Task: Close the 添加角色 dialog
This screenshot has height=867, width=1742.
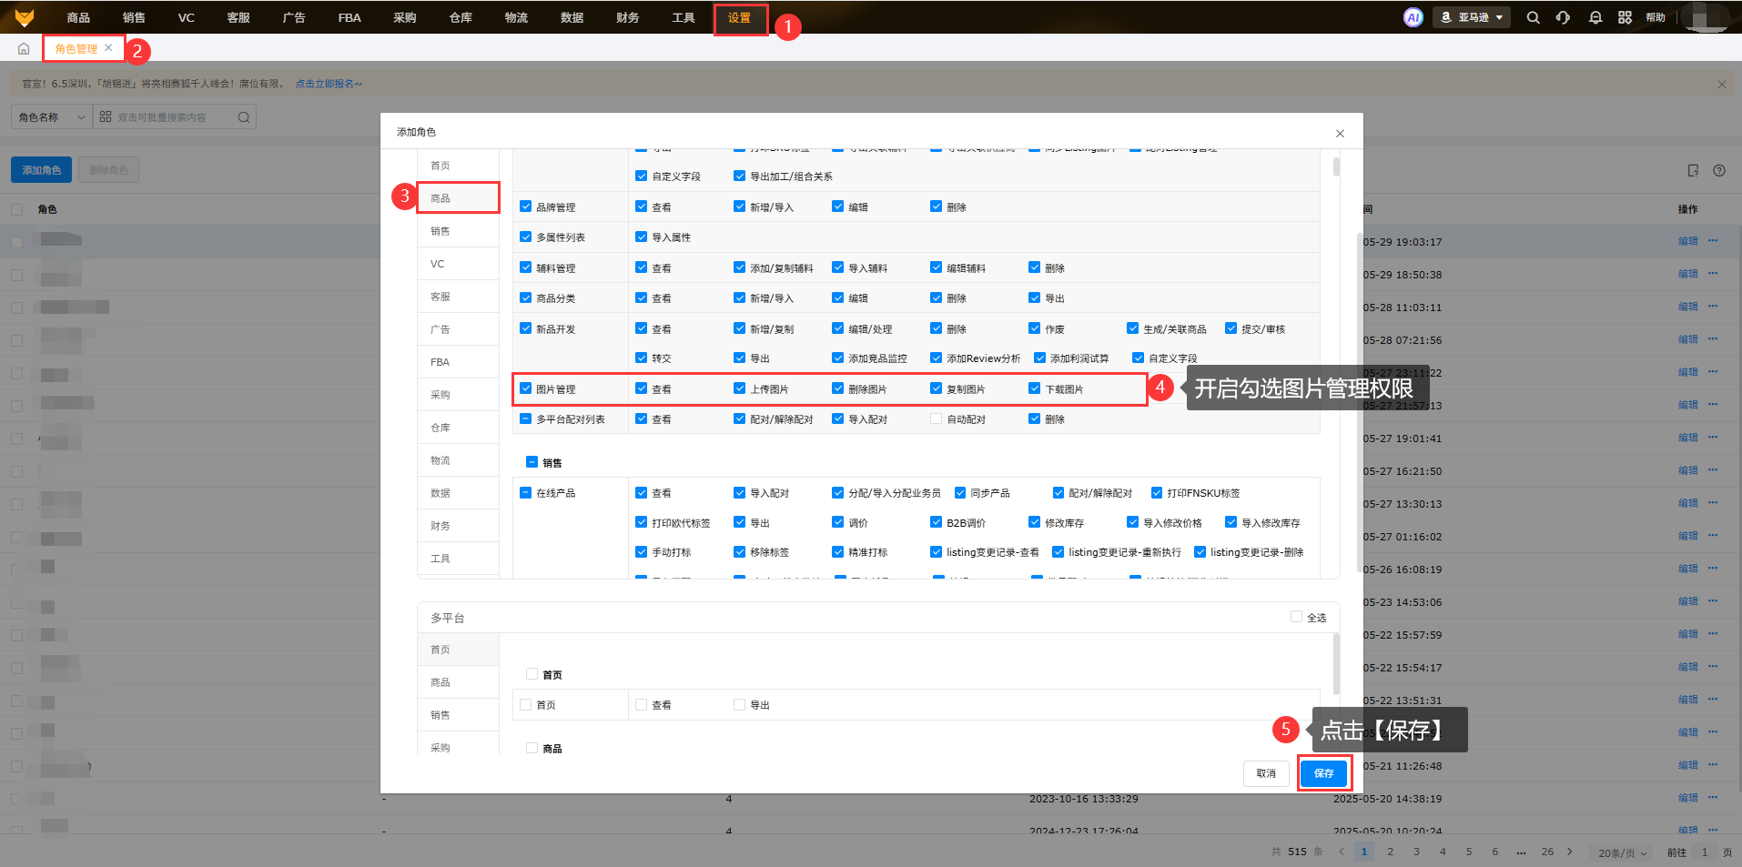Action: point(1340,134)
